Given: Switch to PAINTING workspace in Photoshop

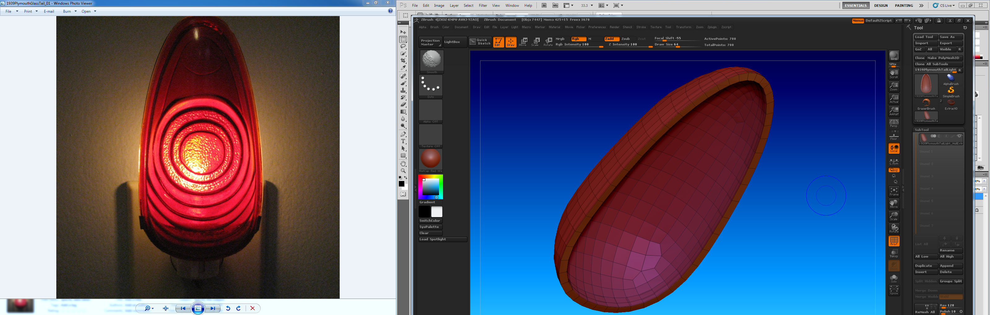Looking at the screenshot, I should click(x=904, y=5).
